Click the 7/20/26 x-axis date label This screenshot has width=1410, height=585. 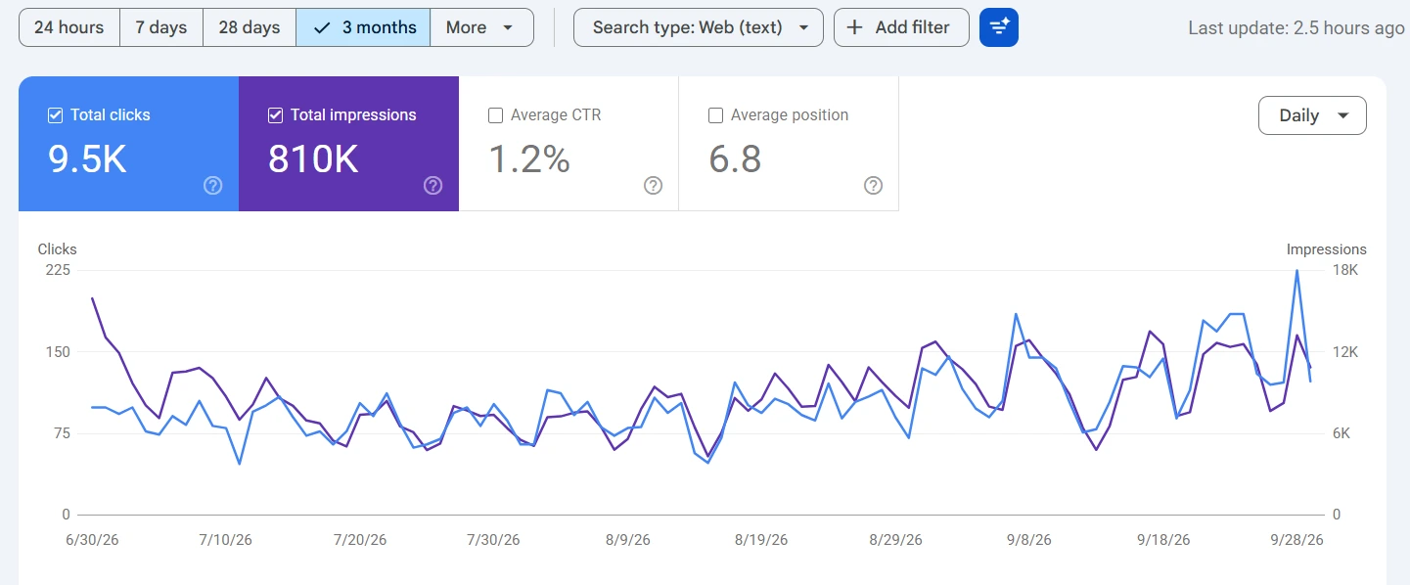pyautogui.click(x=361, y=540)
